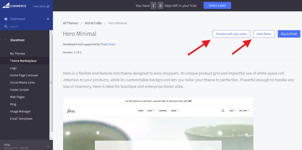Open CAD currency dropdown in preview

pyautogui.click(x=232, y=111)
